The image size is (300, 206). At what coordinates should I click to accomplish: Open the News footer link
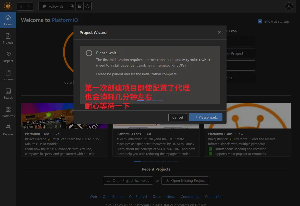[x=171, y=197]
